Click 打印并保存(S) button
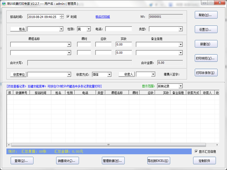Screen dimensions: 227x170 click(206, 73)
